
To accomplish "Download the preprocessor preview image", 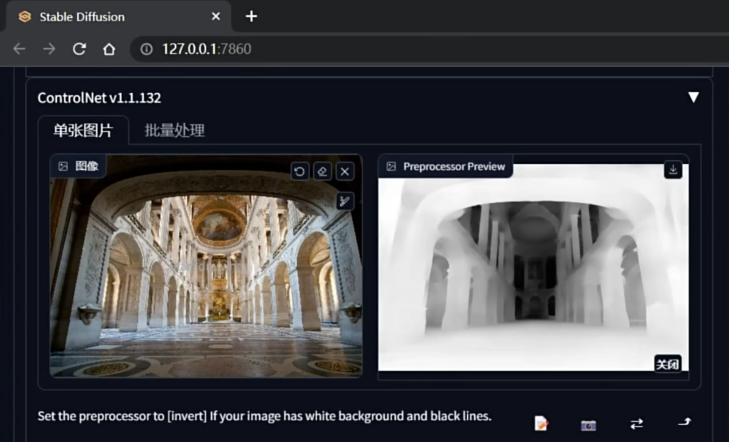I will pyautogui.click(x=673, y=170).
